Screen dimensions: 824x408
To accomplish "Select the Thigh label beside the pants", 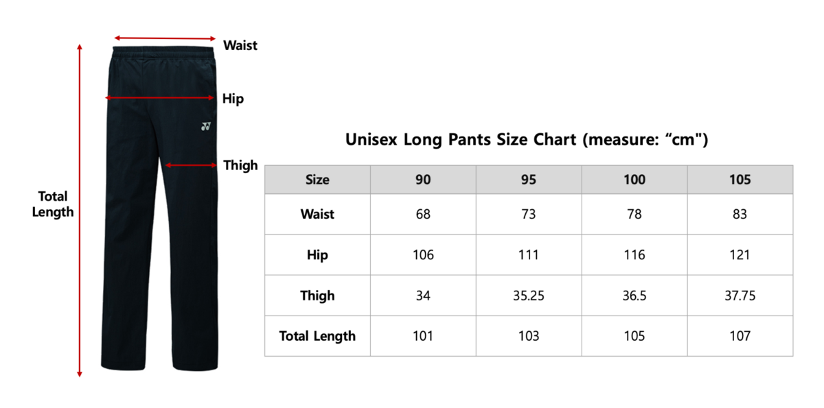I will click(240, 165).
